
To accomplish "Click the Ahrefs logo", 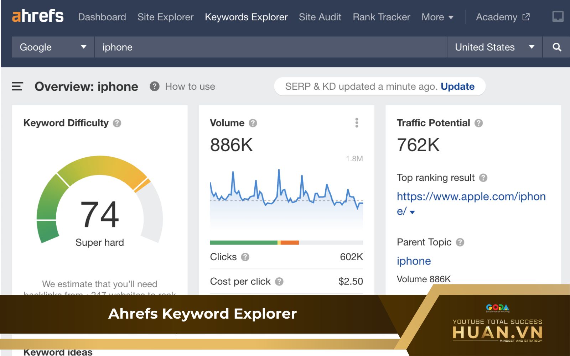I will tap(38, 16).
